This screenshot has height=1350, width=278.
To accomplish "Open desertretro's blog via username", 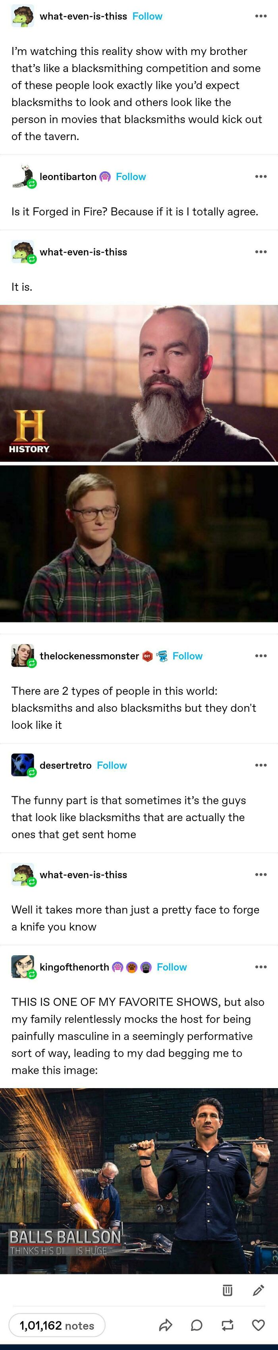I will pyautogui.click(x=65, y=765).
